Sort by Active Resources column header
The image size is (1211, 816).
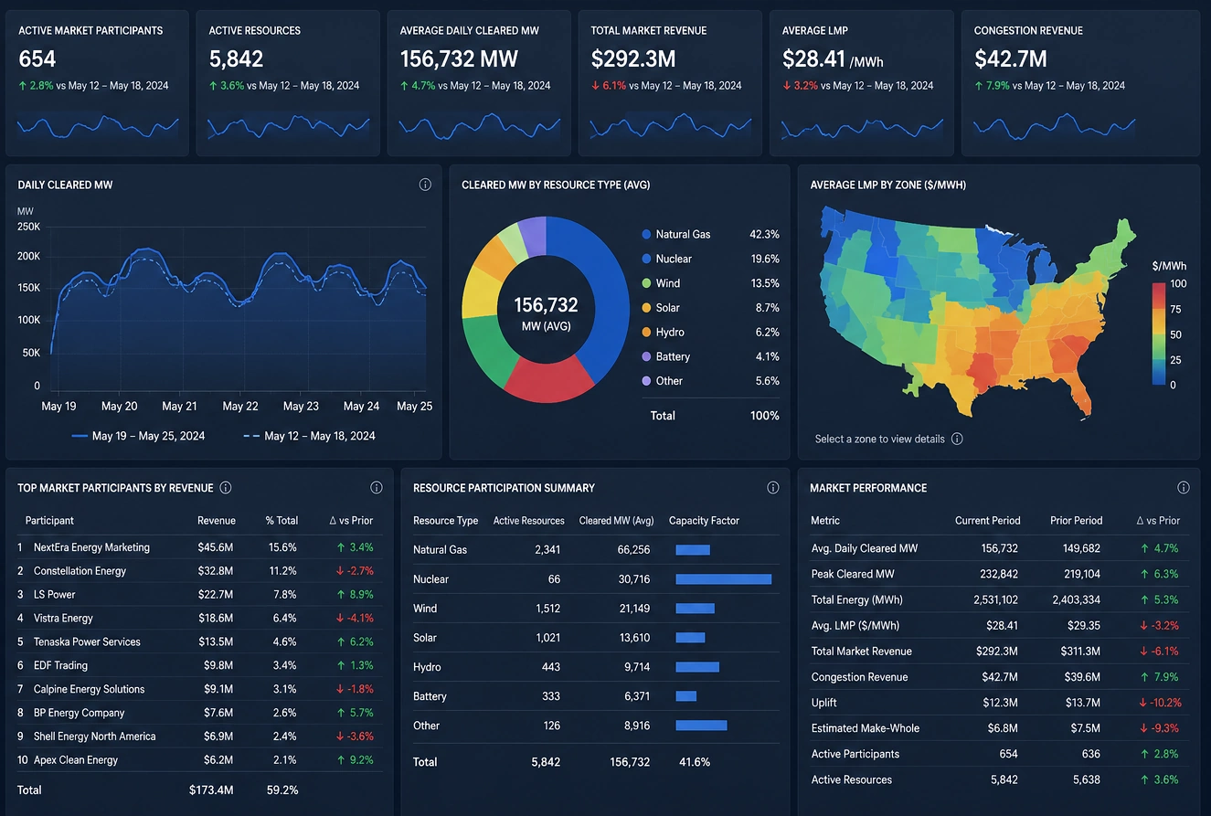coord(529,521)
